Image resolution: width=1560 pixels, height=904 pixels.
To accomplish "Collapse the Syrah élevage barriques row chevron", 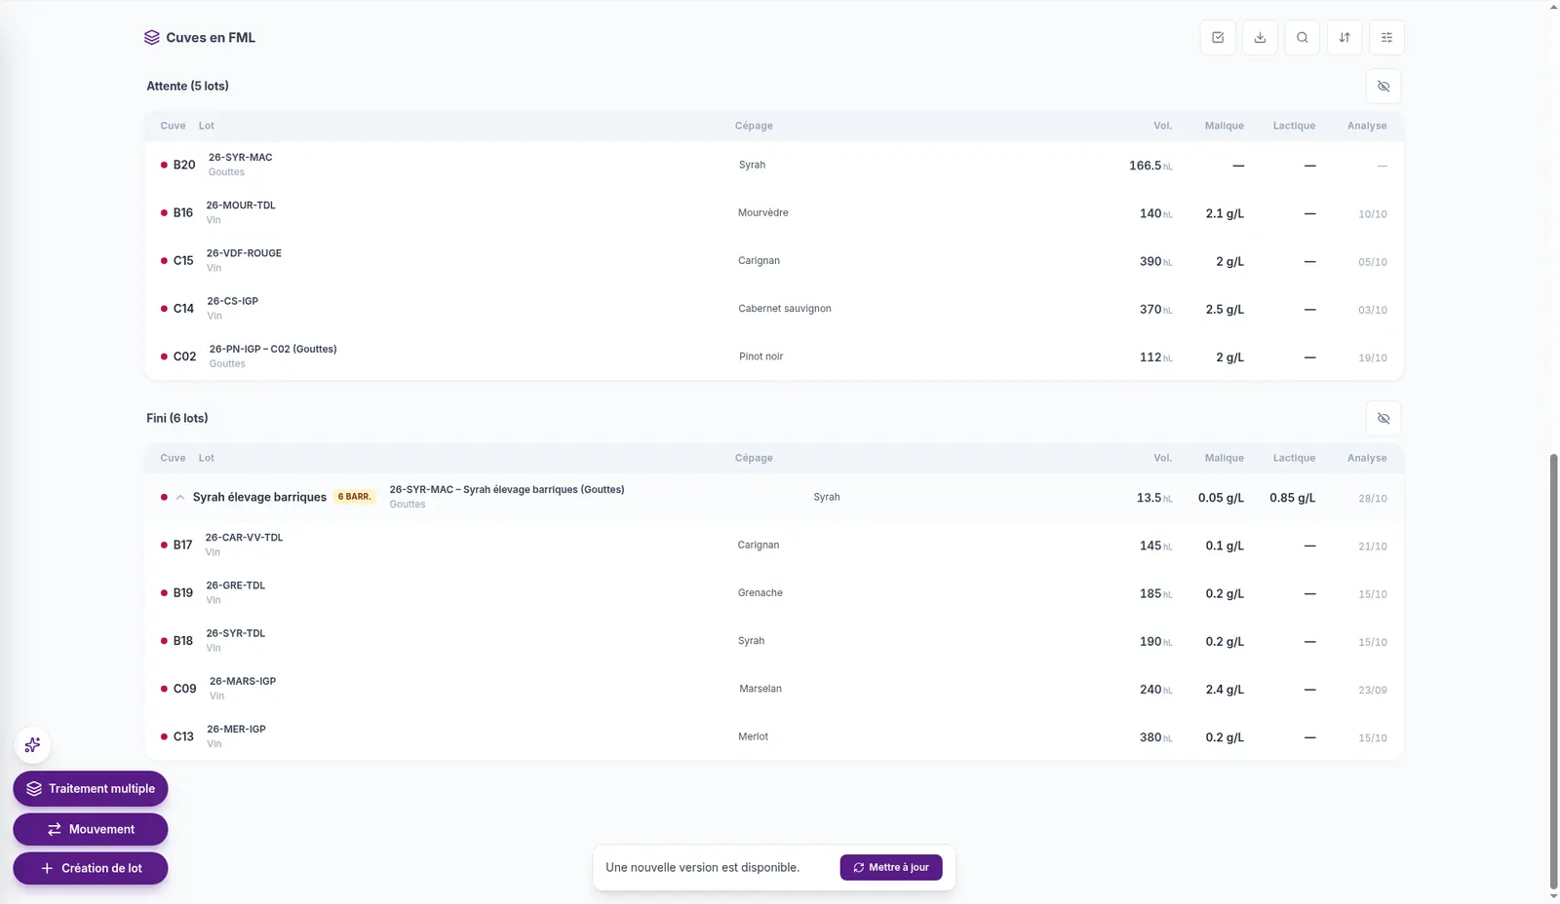I will pyautogui.click(x=180, y=497).
